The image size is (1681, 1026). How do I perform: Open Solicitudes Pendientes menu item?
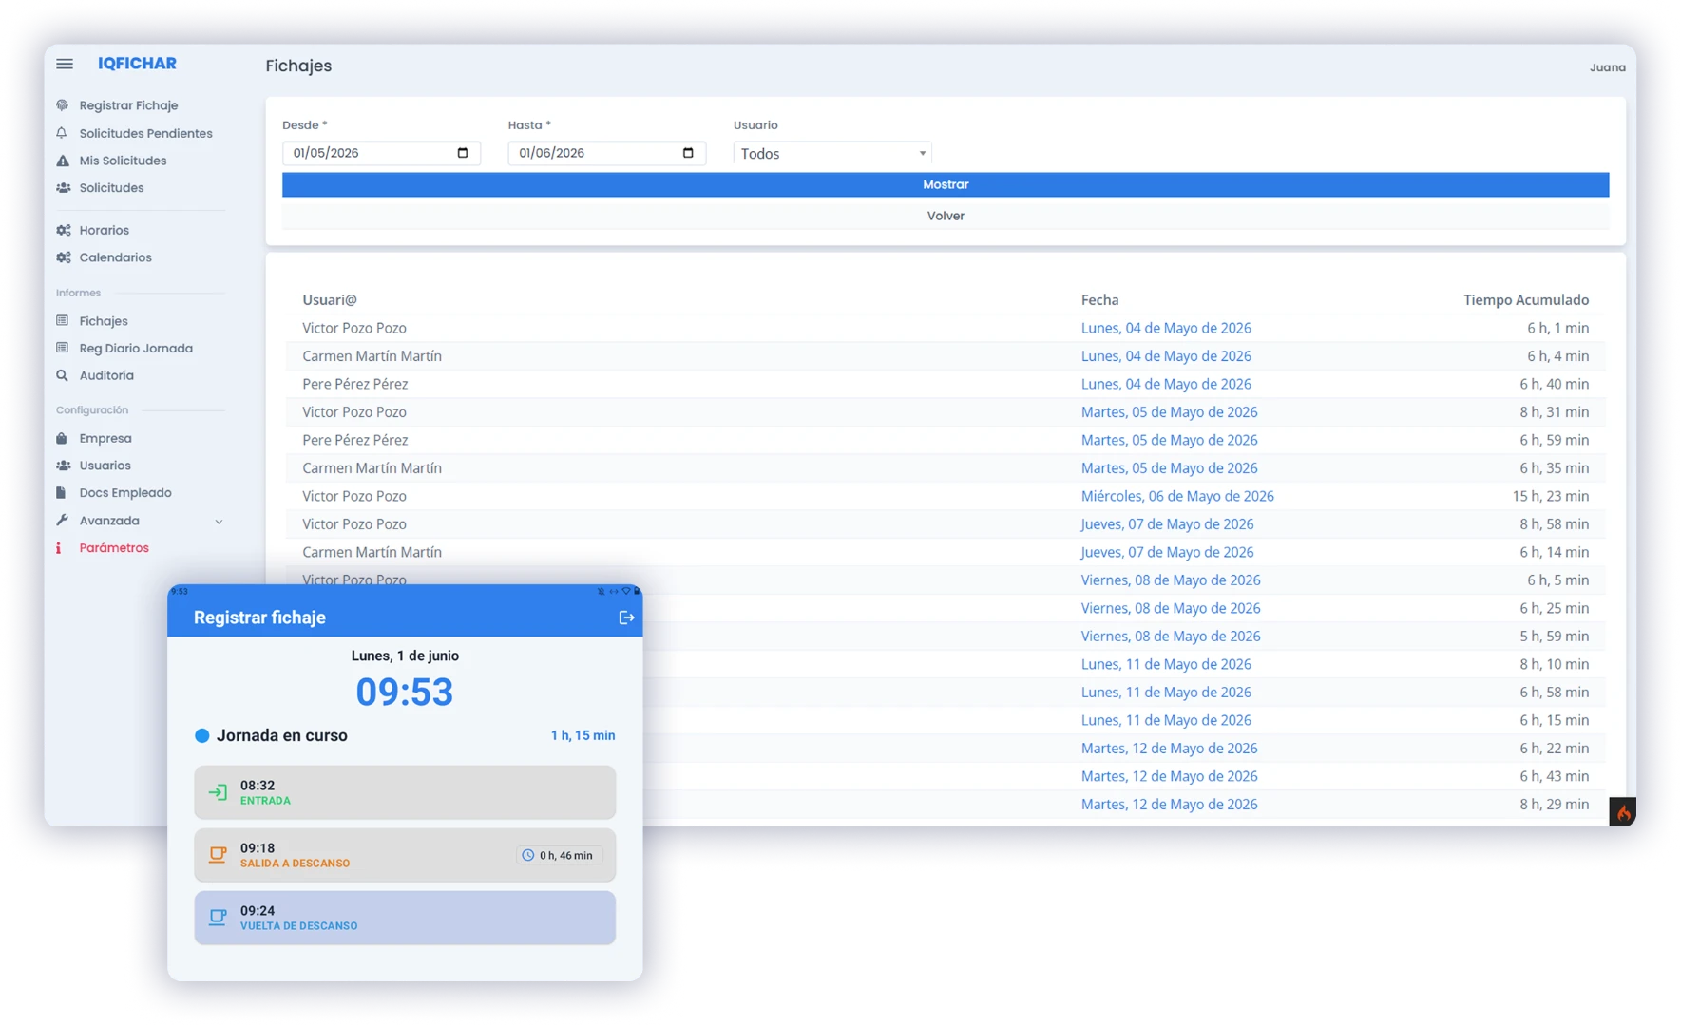(x=145, y=133)
